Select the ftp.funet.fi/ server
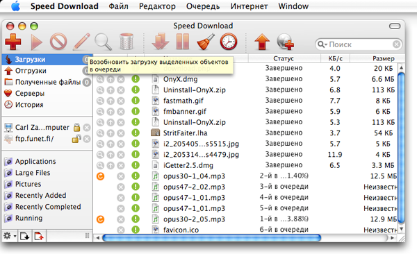 34,139
